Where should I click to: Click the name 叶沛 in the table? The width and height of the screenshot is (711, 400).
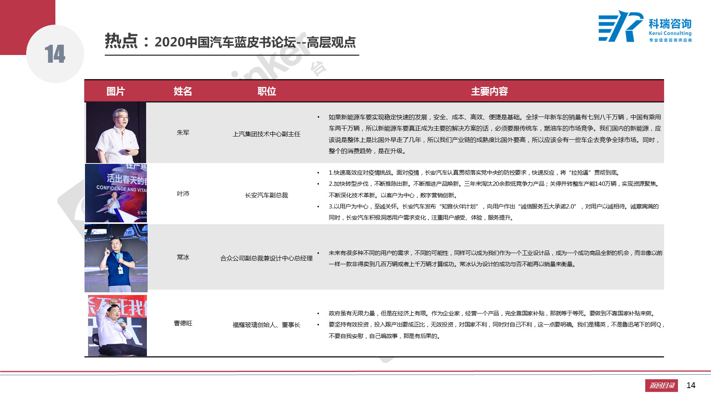[x=183, y=194]
